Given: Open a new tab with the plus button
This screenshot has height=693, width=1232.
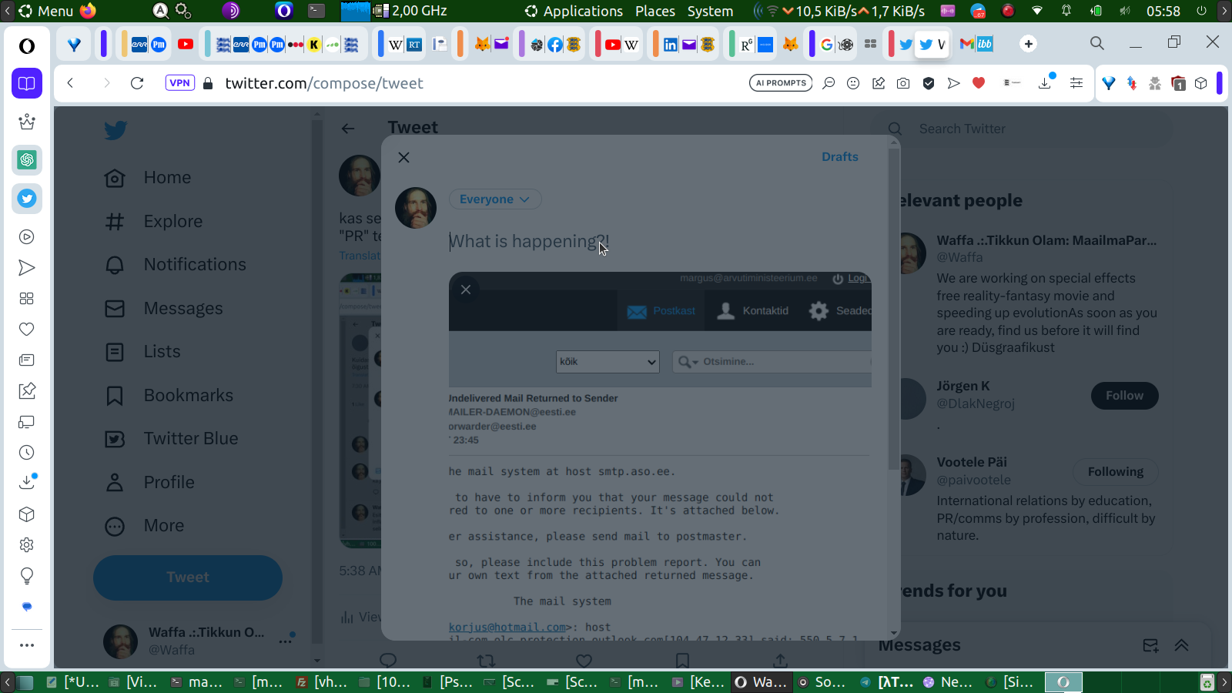Looking at the screenshot, I should [1028, 44].
